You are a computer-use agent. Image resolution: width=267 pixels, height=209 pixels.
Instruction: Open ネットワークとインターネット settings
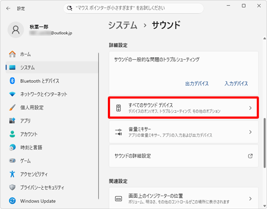[x=52, y=94]
